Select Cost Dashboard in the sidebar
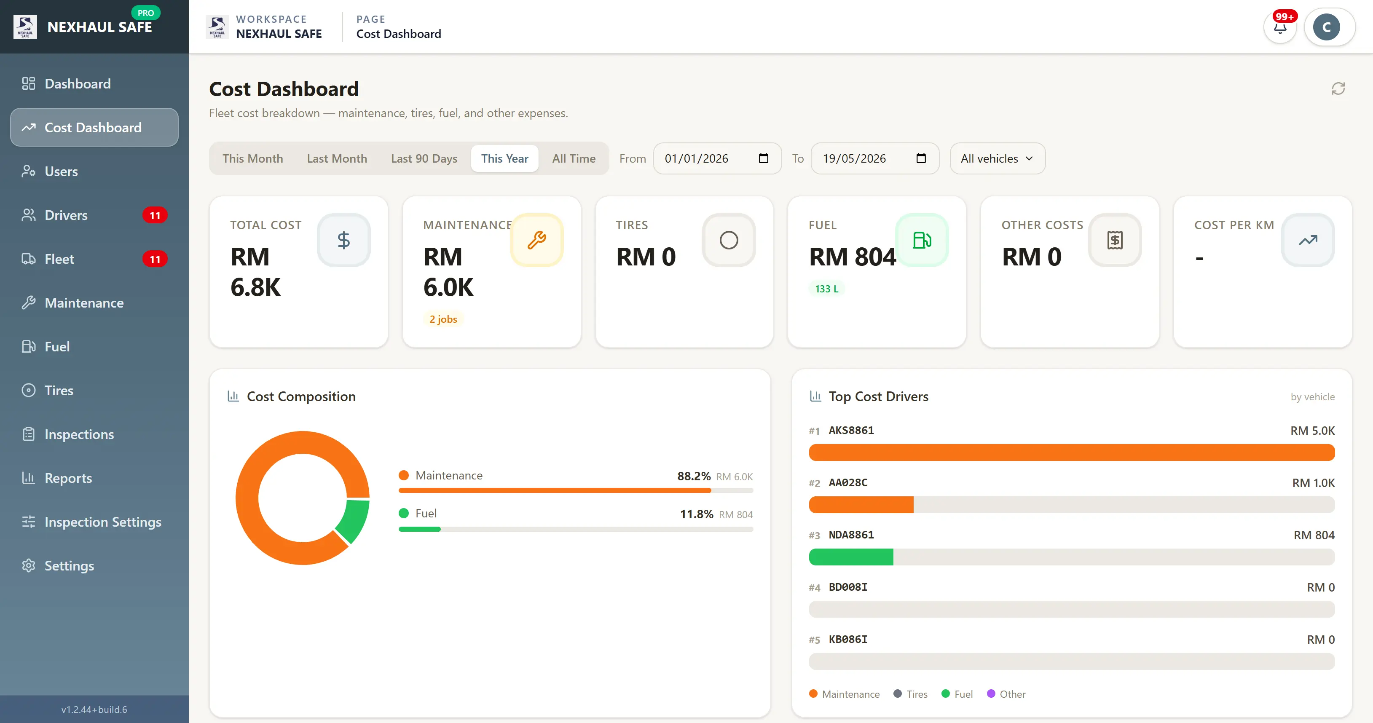Screen dimensions: 1373x723 point(94,127)
